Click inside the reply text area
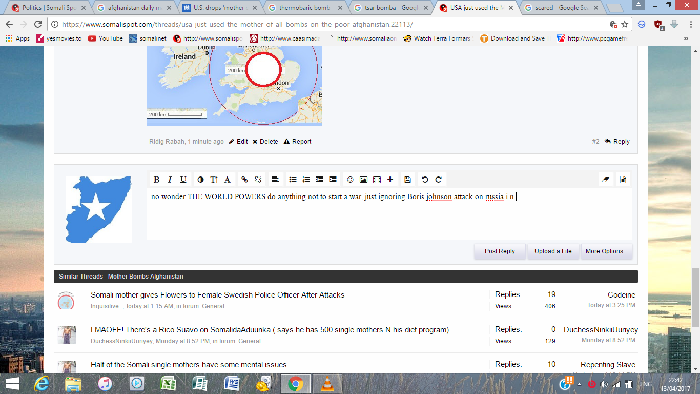The image size is (700, 394). (389, 214)
